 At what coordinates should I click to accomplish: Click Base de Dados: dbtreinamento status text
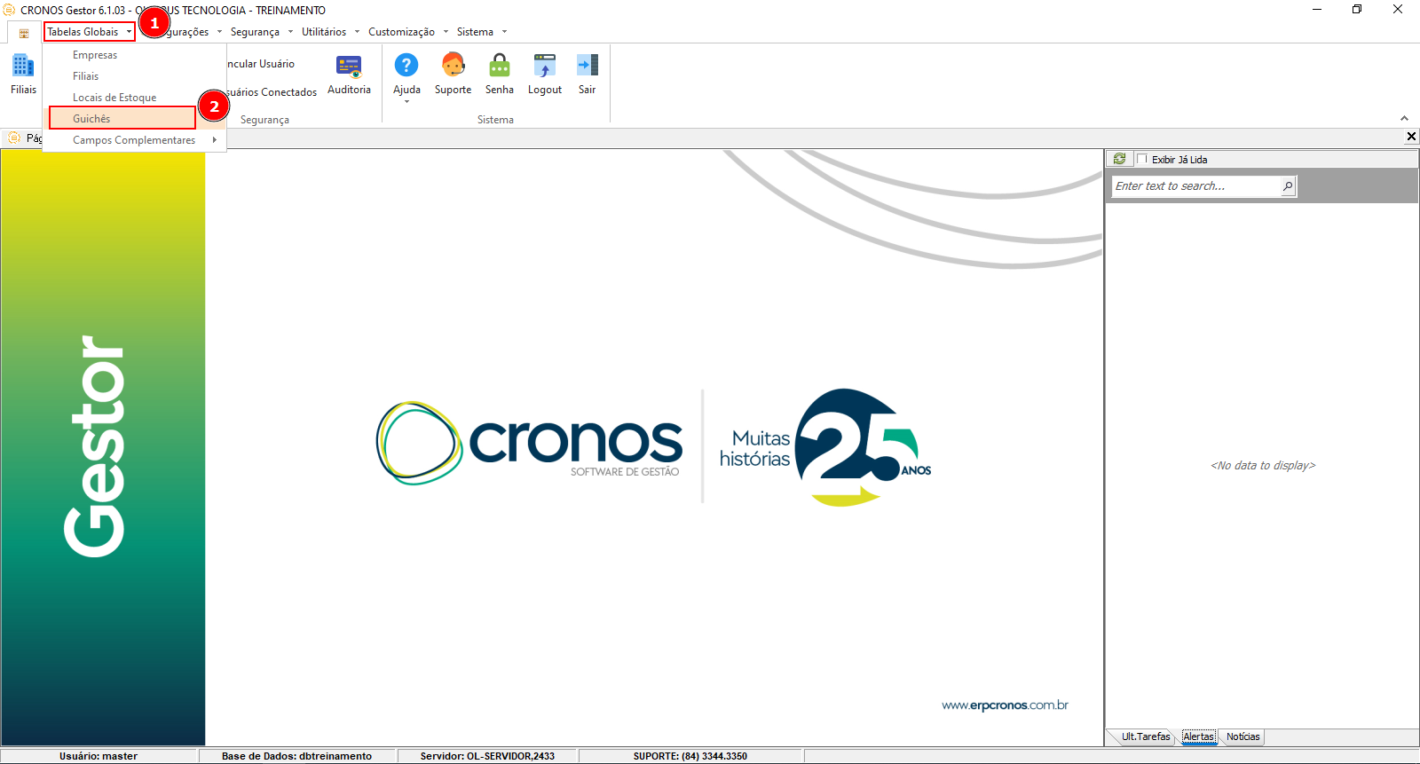coord(296,756)
